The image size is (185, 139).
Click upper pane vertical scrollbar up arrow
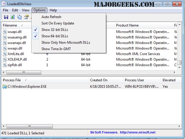(x=179, y=25)
